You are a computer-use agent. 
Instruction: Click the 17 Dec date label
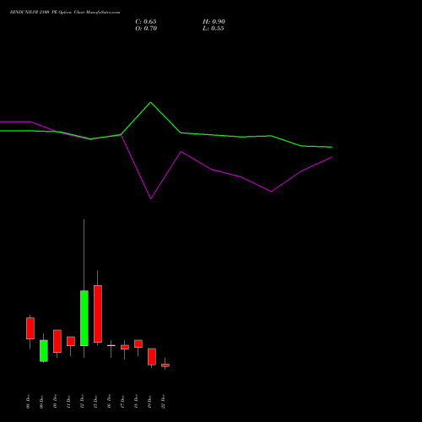(x=122, y=402)
